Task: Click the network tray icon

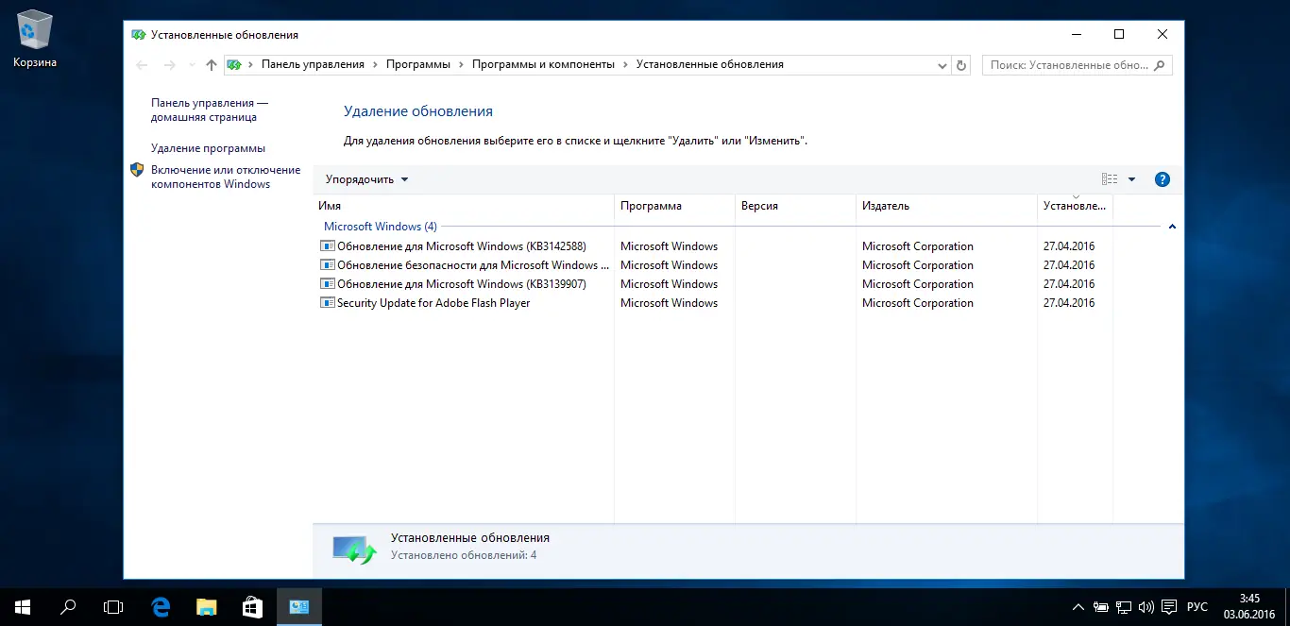Action: point(1124,607)
